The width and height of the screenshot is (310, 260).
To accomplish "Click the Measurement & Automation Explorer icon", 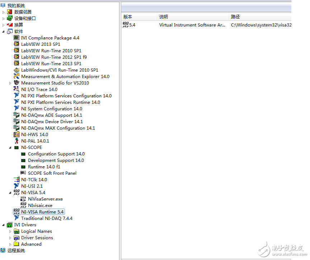I will pyautogui.click(x=17, y=76).
